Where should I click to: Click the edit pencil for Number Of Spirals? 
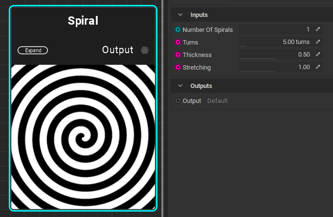click(x=318, y=29)
